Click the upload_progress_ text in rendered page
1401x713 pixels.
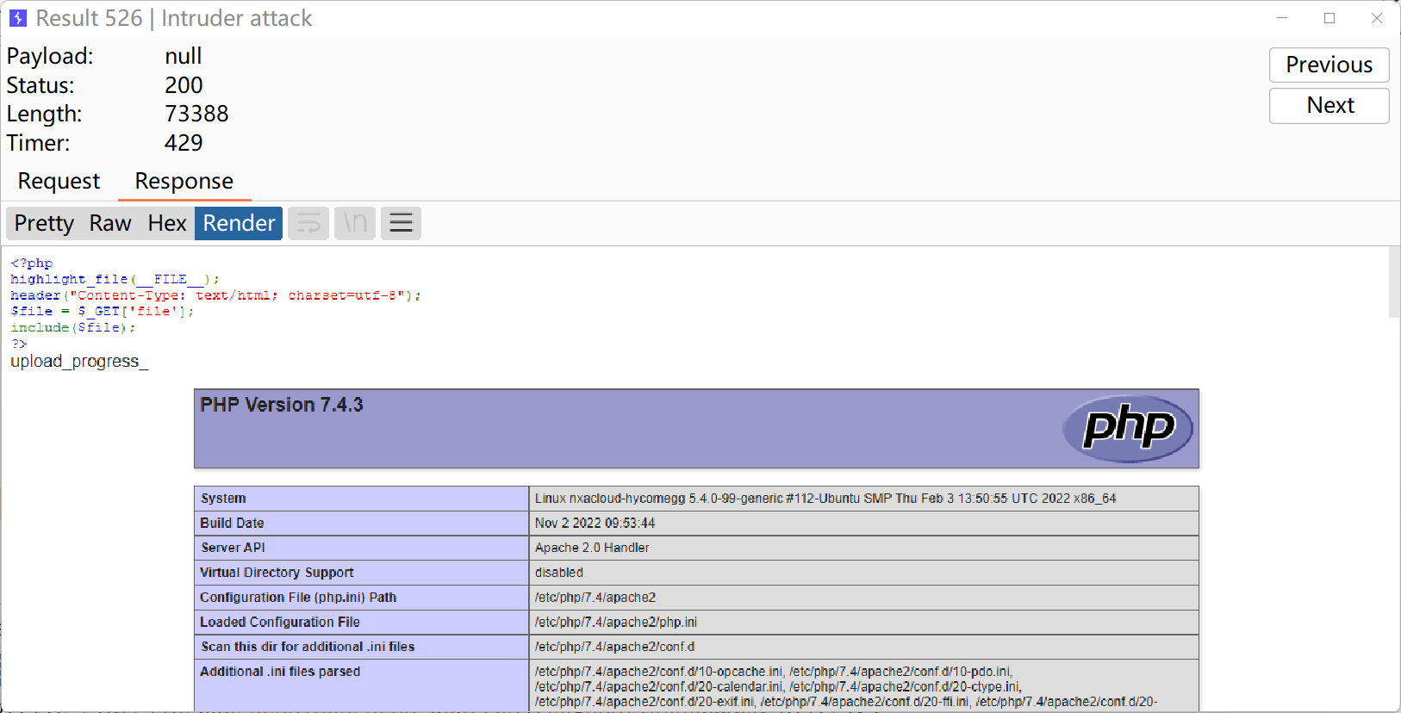pyautogui.click(x=79, y=362)
